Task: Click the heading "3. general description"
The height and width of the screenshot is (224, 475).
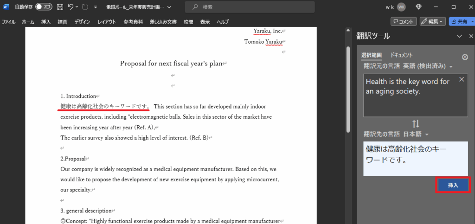Action: [x=86, y=211]
